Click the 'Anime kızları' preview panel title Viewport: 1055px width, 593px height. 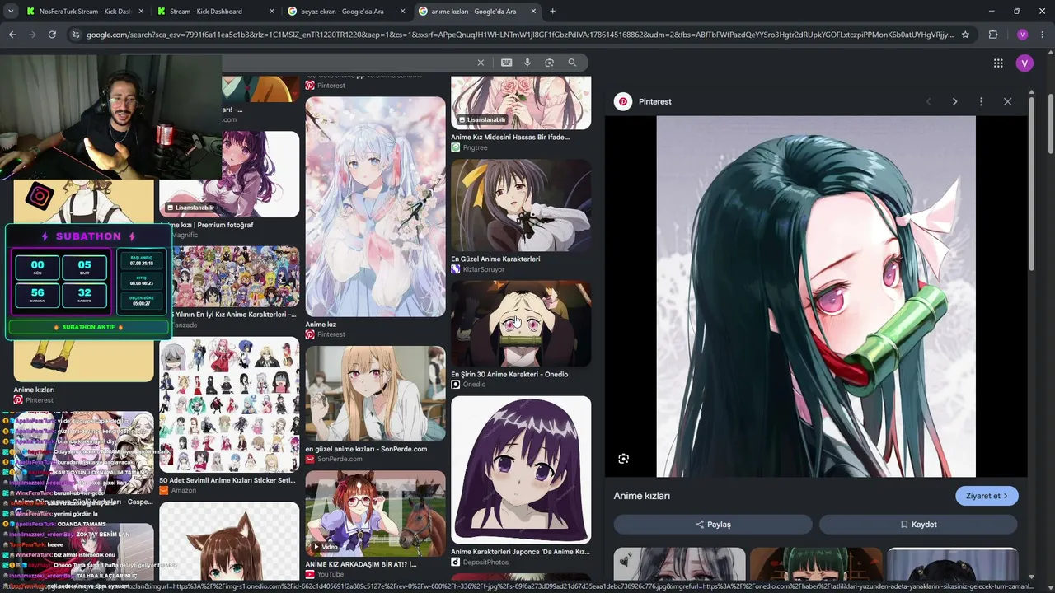click(641, 496)
